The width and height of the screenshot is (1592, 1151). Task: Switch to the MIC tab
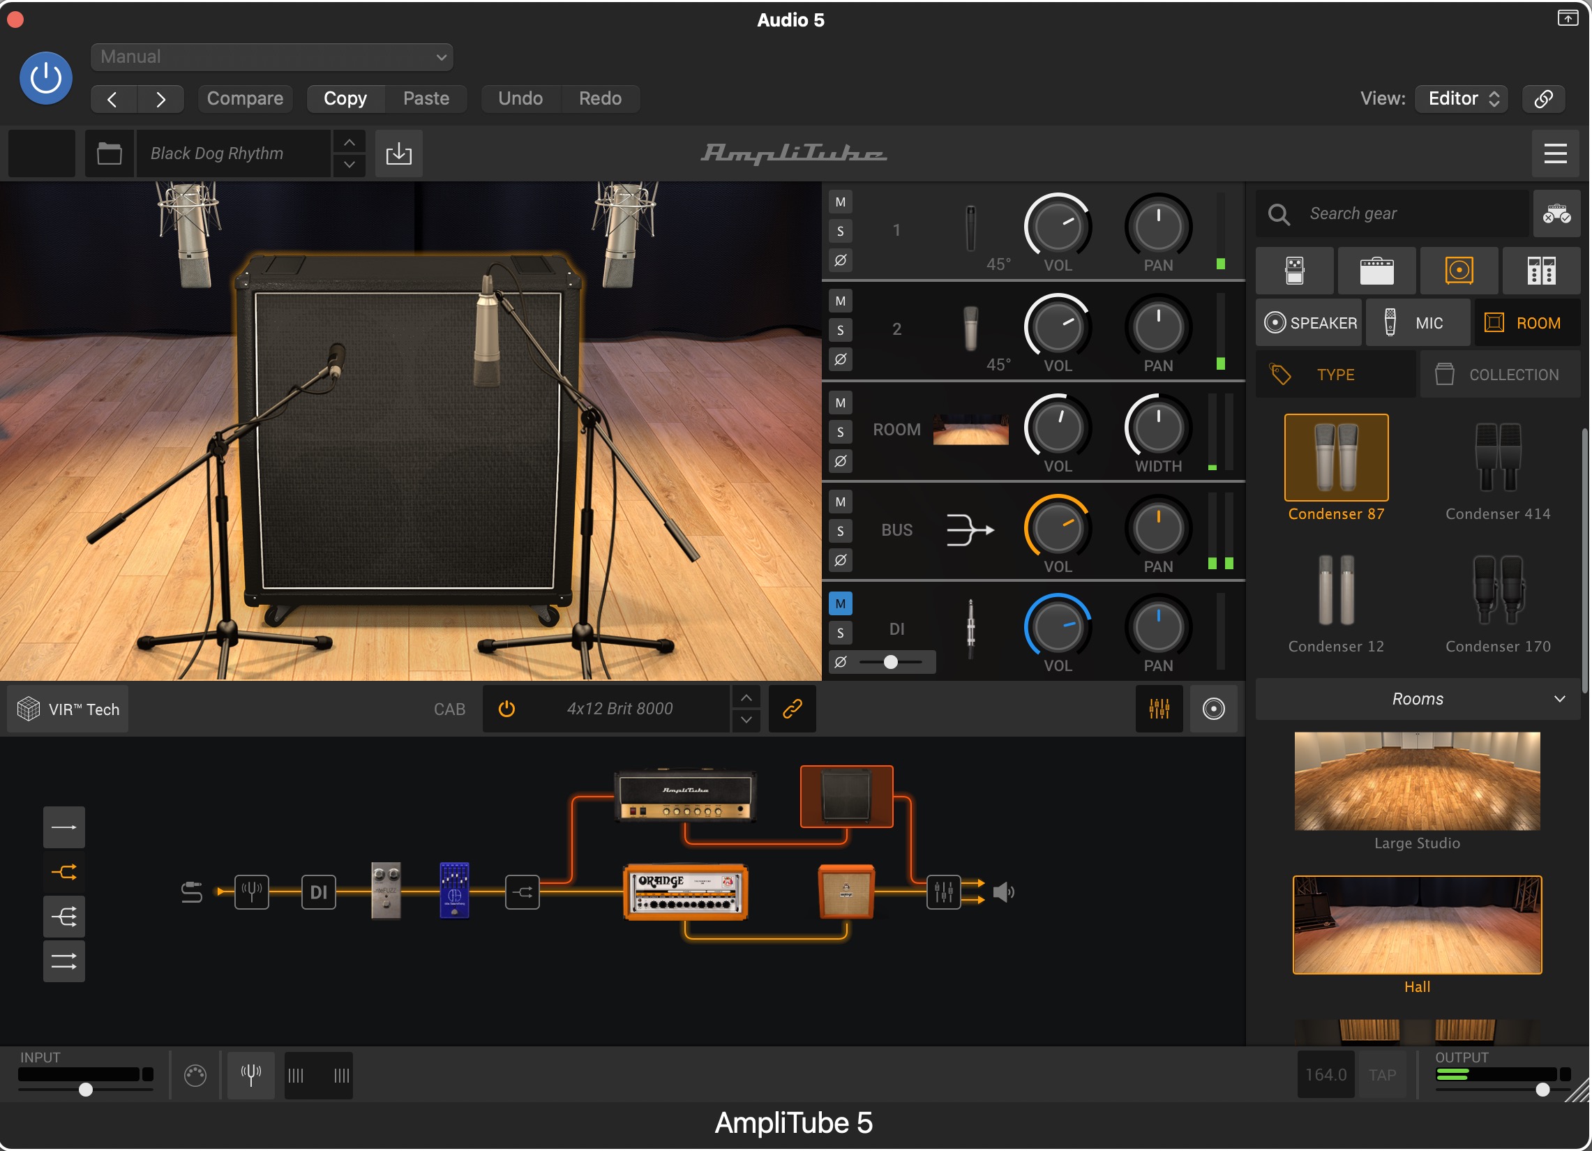pos(1418,323)
